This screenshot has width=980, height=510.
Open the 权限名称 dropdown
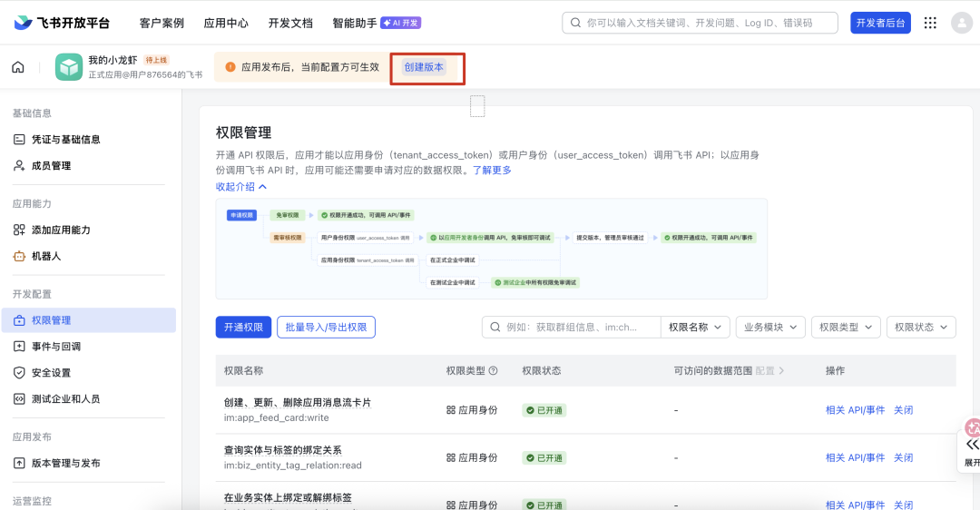point(695,327)
